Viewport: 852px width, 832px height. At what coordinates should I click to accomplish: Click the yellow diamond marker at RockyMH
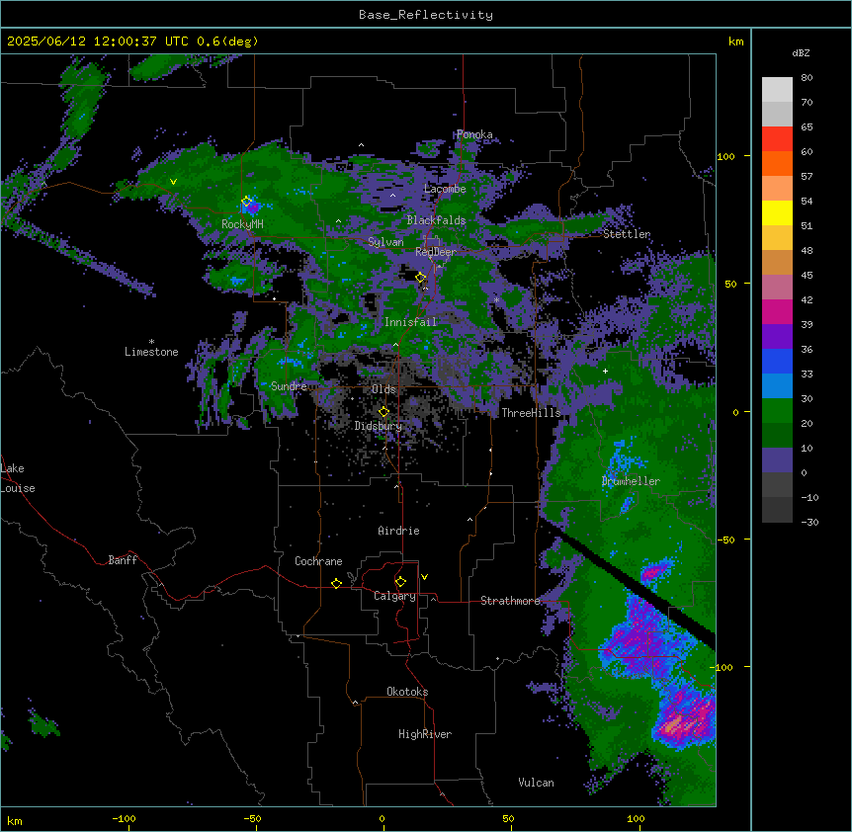[x=246, y=202]
